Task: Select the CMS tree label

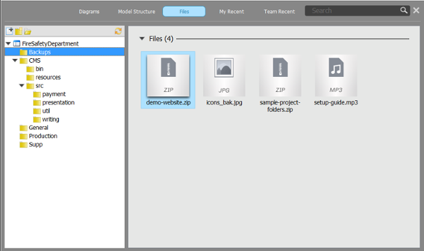Action: (34, 61)
